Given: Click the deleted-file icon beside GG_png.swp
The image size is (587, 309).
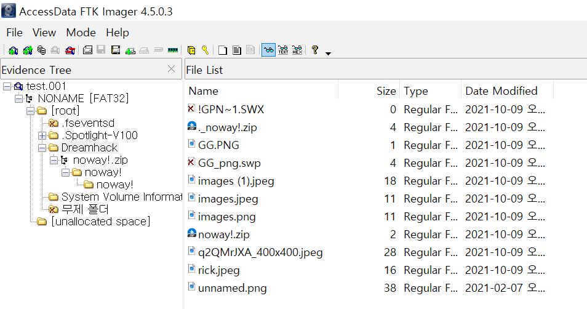Looking at the screenshot, I should click(x=191, y=162).
